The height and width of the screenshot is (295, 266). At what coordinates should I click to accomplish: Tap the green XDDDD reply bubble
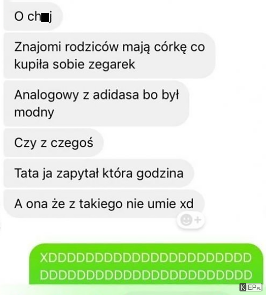pos(146,264)
